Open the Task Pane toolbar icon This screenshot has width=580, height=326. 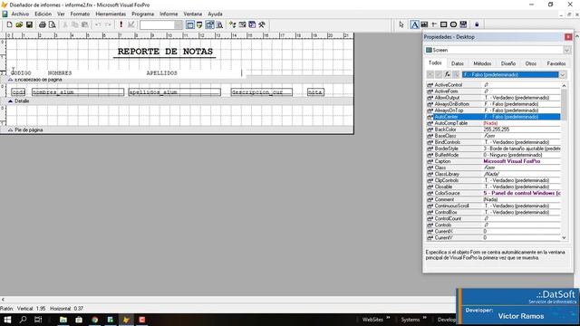click(x=252, y=24)
